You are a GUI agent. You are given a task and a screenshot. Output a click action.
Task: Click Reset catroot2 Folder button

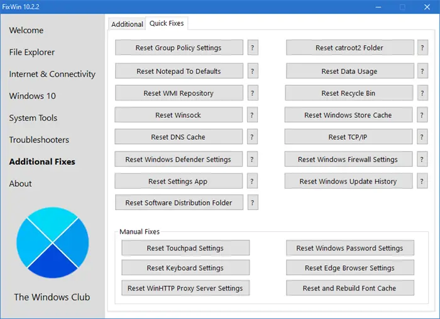350,48
